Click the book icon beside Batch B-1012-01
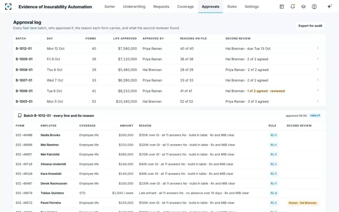Image resolution: width=339 pixels, height=212 pixels. [x=20, y=116]
